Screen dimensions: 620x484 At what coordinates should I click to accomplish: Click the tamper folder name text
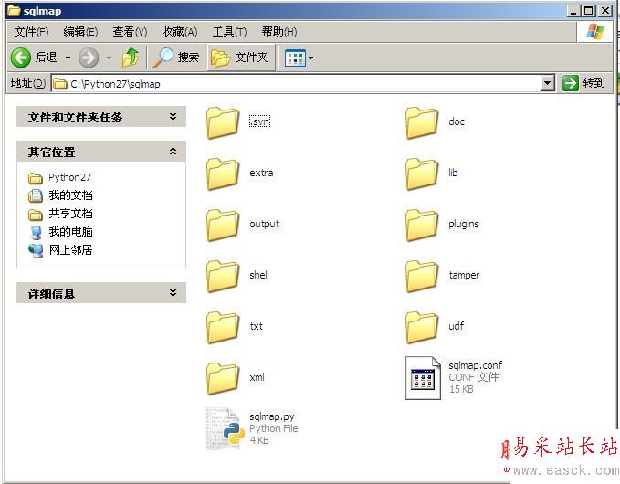[464, 275]
